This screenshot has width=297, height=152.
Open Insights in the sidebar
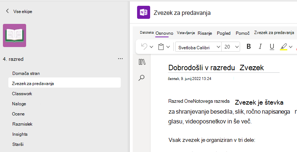[20, 134]
